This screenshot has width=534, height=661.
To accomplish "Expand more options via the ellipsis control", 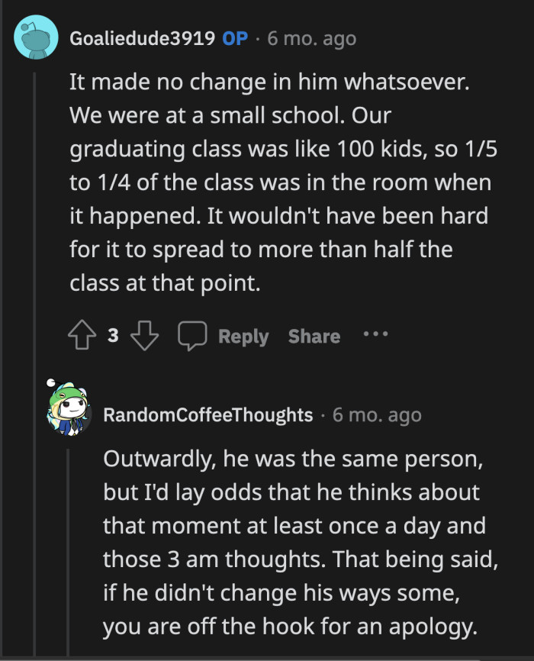I will coord(375,334).
